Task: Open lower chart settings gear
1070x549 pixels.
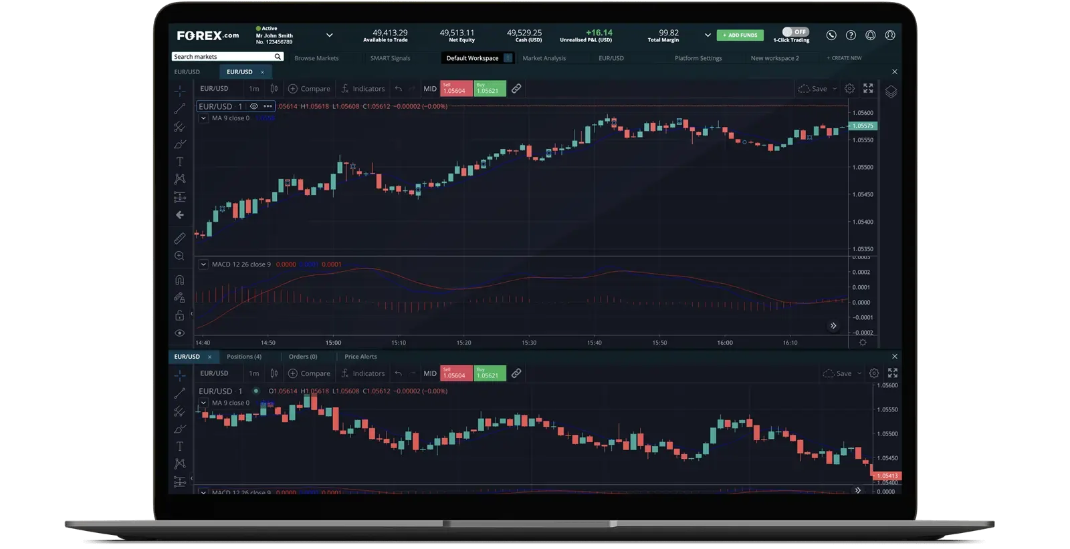Action: point(874,373)
